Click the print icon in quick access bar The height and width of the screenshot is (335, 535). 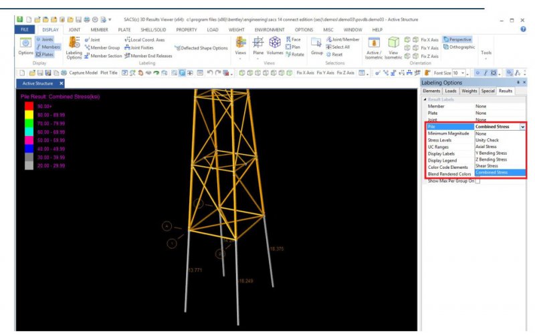87,20
